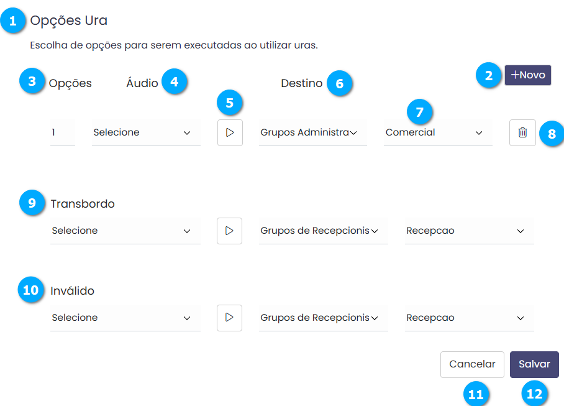Image resolution: width=564 pixels, height=406 pixels.
Task: Play the Transbordo audio preview
Action: [230, 231]
